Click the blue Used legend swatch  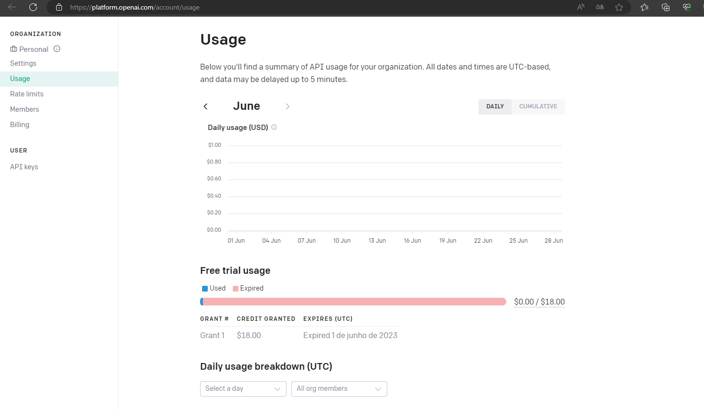(205, 289)
